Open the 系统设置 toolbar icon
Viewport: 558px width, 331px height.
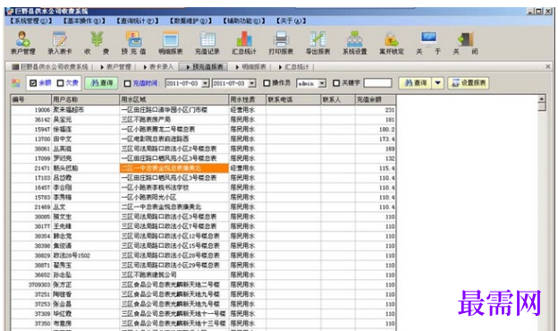pos(355,43)
